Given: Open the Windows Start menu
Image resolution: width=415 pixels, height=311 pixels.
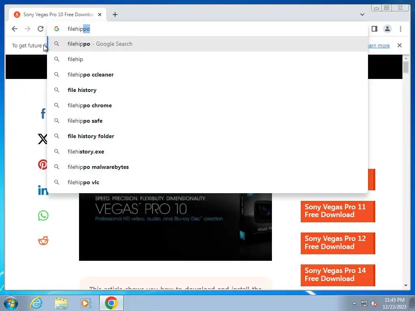Looking at the screenshot, I should point(11,303).
